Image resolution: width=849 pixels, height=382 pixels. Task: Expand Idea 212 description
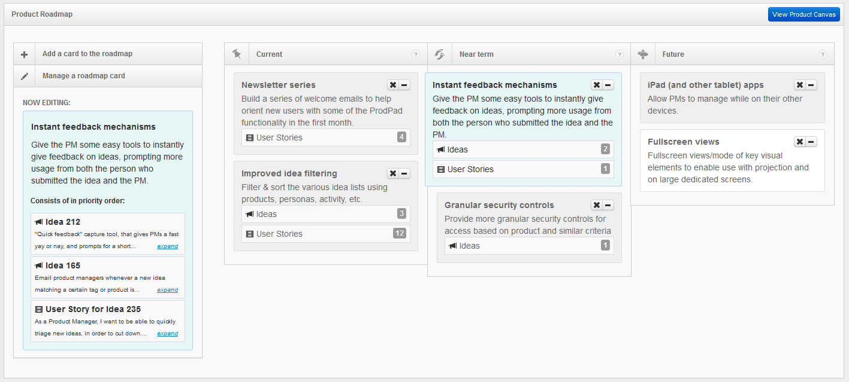168,246
